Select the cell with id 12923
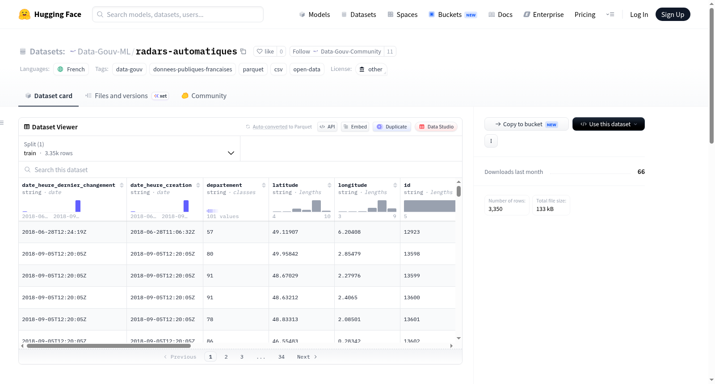 (x=428, y=232)
